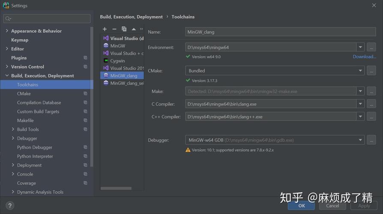
Task: Collapse Build, Execution, Deployment section
Action: tap(7, 76)
